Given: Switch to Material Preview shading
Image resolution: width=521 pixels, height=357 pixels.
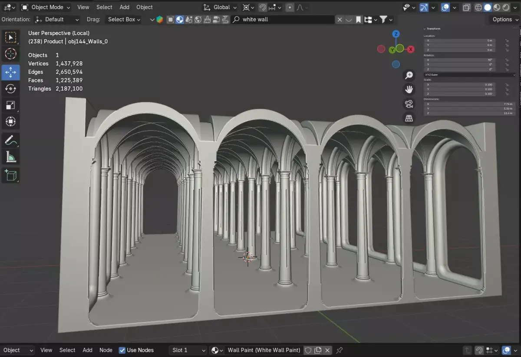Looking at the screenshot, I should pos(497,7).
